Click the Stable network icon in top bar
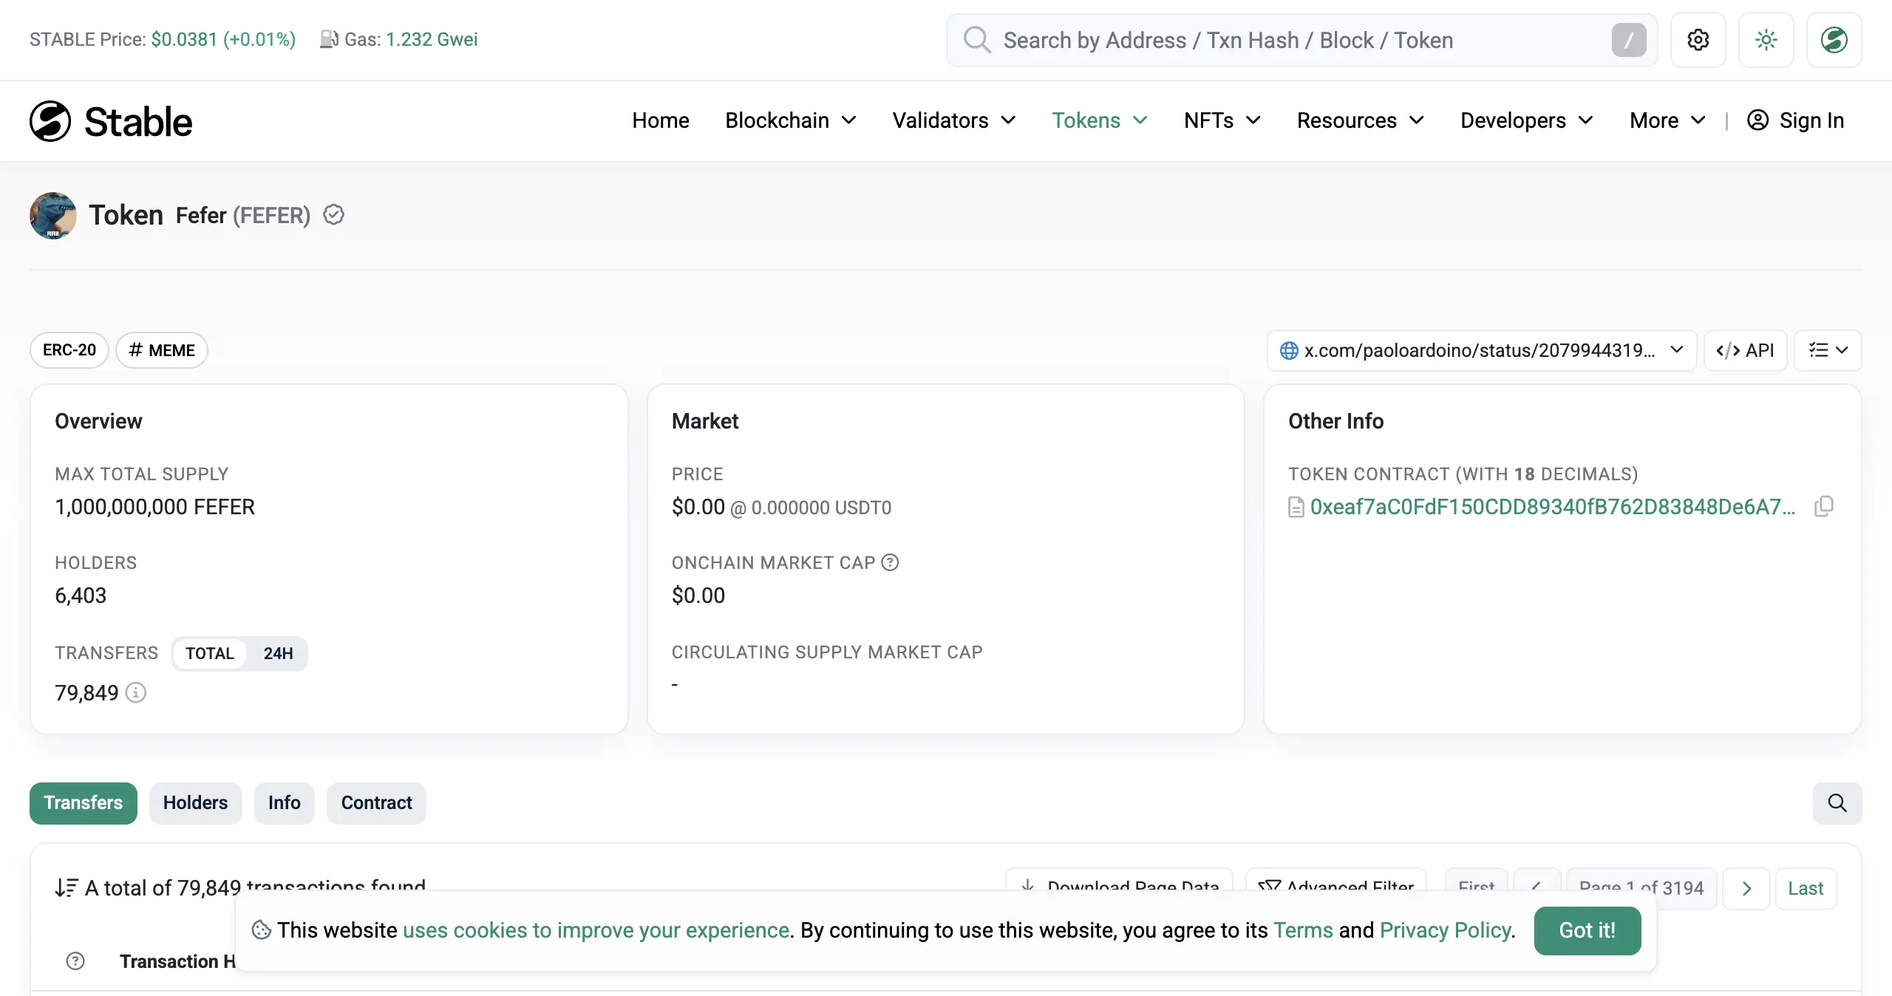This screenshot has width=1892, height=996. 1834,40
